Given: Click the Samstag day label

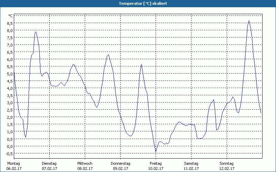Looking at the screenshot, I should [191, 163].
